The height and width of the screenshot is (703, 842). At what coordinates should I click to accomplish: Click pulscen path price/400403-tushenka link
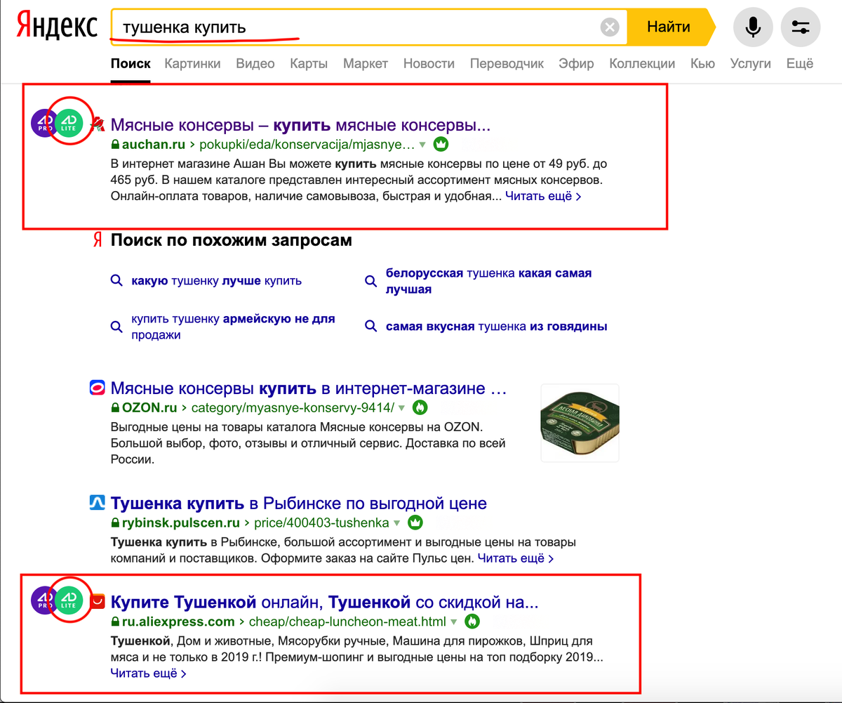321,523
